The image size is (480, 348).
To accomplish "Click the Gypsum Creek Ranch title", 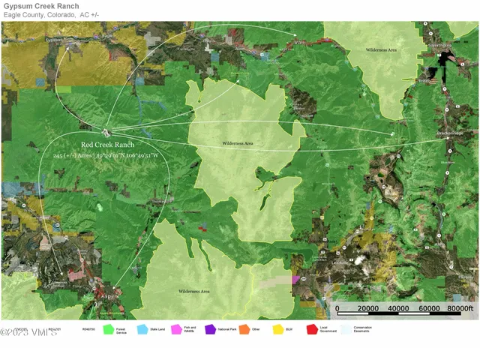I will [41, 6].
